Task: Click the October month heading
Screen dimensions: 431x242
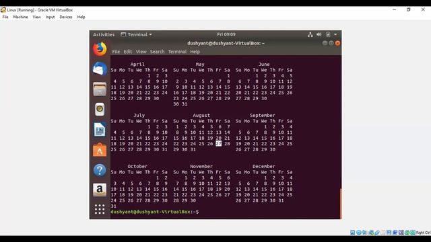Action: click(x=137, y=166)
